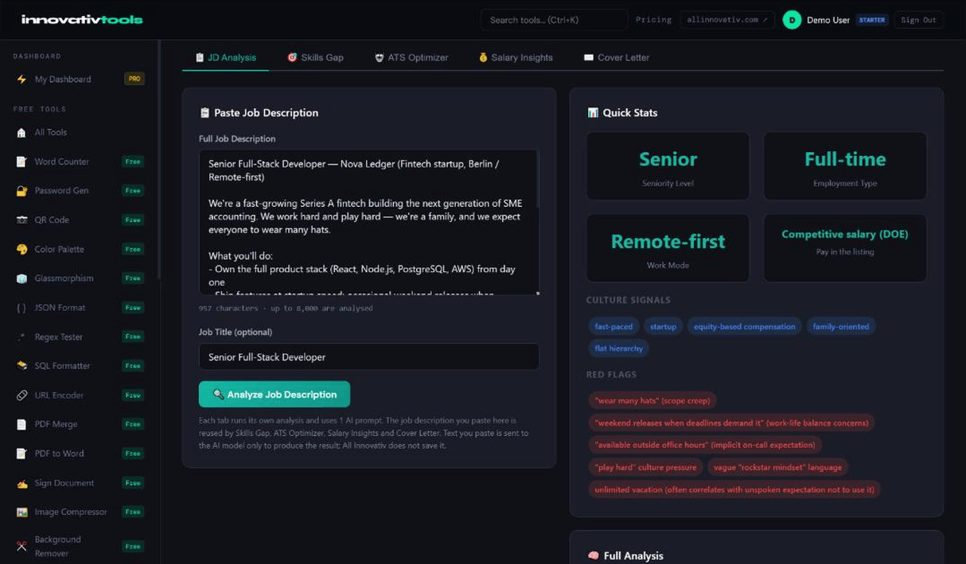
Task: Click the Glassmorphism cube icon
Action: tap(21, 278)
